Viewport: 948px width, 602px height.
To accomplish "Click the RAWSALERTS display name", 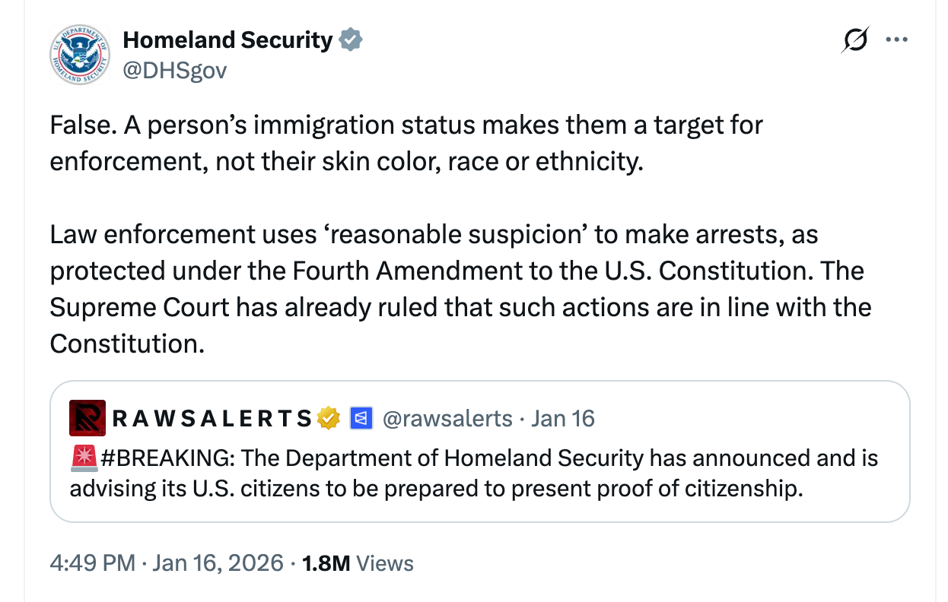I will pos(213,417).
